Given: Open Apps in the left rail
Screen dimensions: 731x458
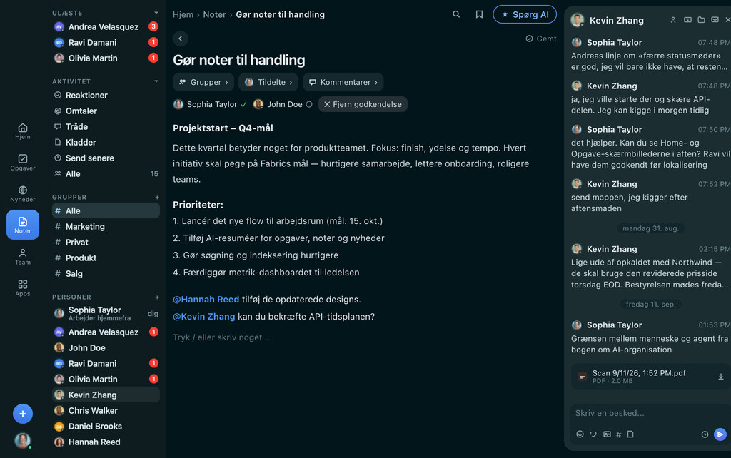Looking at the screenshot, I should pyautogui.click(x=22, y=288).
